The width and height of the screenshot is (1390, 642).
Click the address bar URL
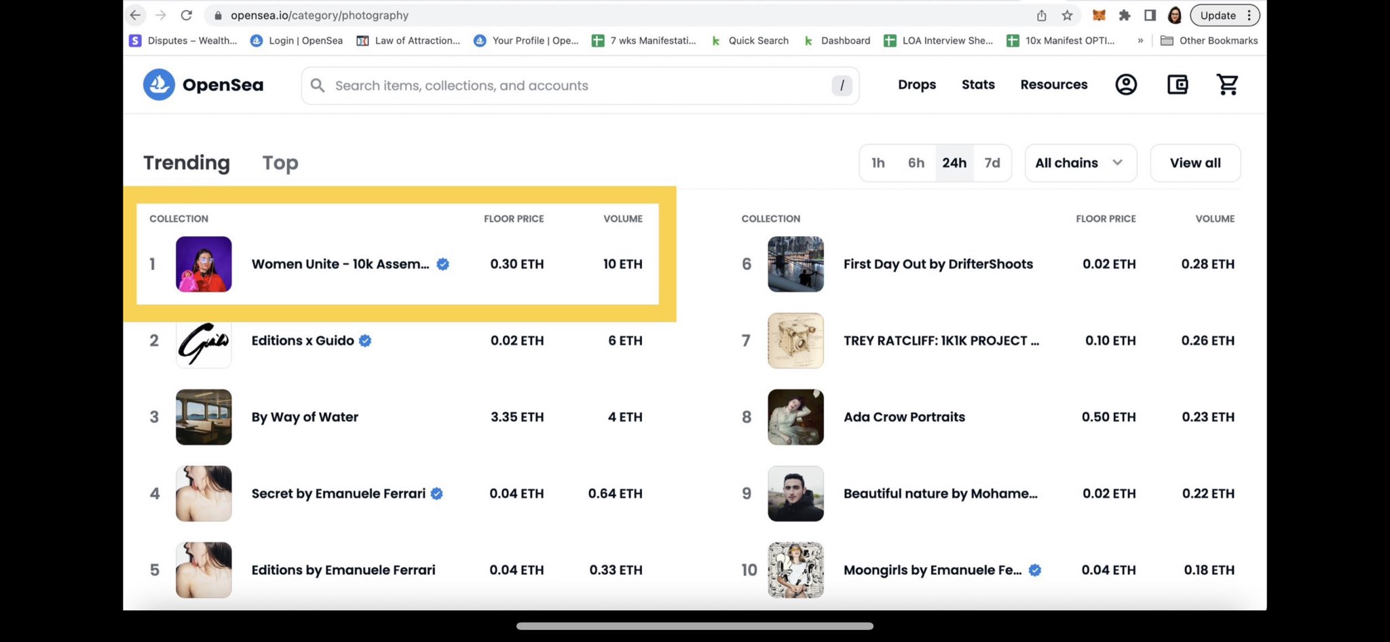point(320,15)
